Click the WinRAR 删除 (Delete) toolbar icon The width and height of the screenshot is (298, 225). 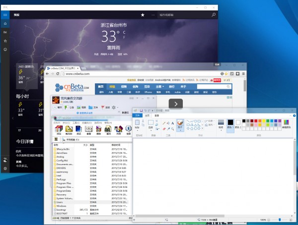(99, 130)
